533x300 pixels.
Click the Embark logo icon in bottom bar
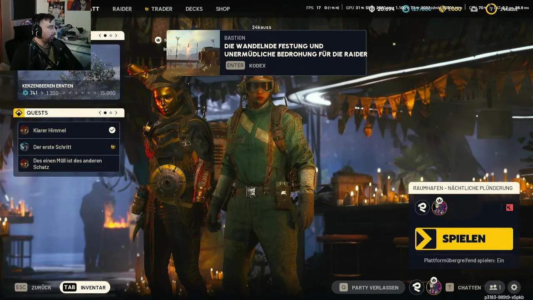point(417,287)
